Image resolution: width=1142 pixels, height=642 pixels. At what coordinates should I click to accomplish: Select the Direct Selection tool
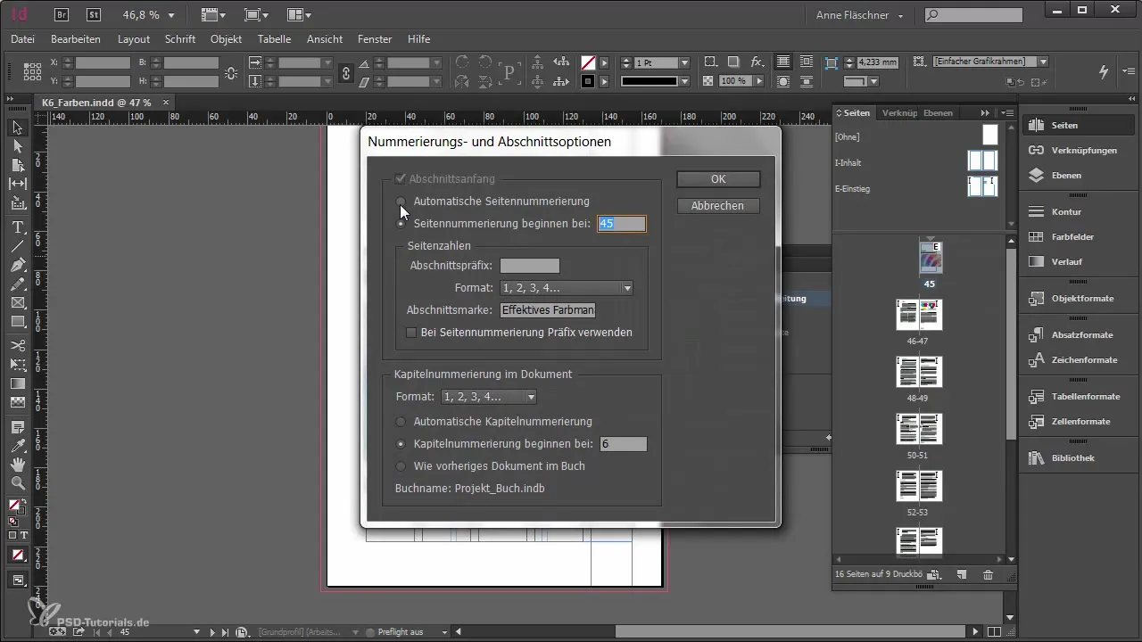pos(17,146)
